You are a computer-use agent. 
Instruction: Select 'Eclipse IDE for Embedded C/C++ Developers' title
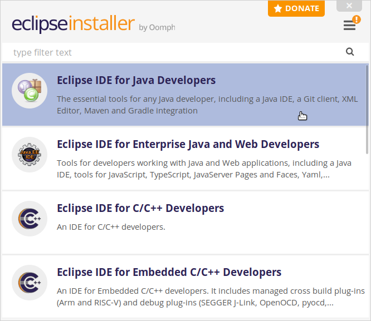click(169, 272)
